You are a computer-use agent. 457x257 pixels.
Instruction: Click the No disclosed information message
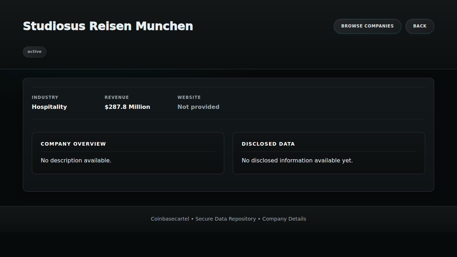click(x=297, y=161)
